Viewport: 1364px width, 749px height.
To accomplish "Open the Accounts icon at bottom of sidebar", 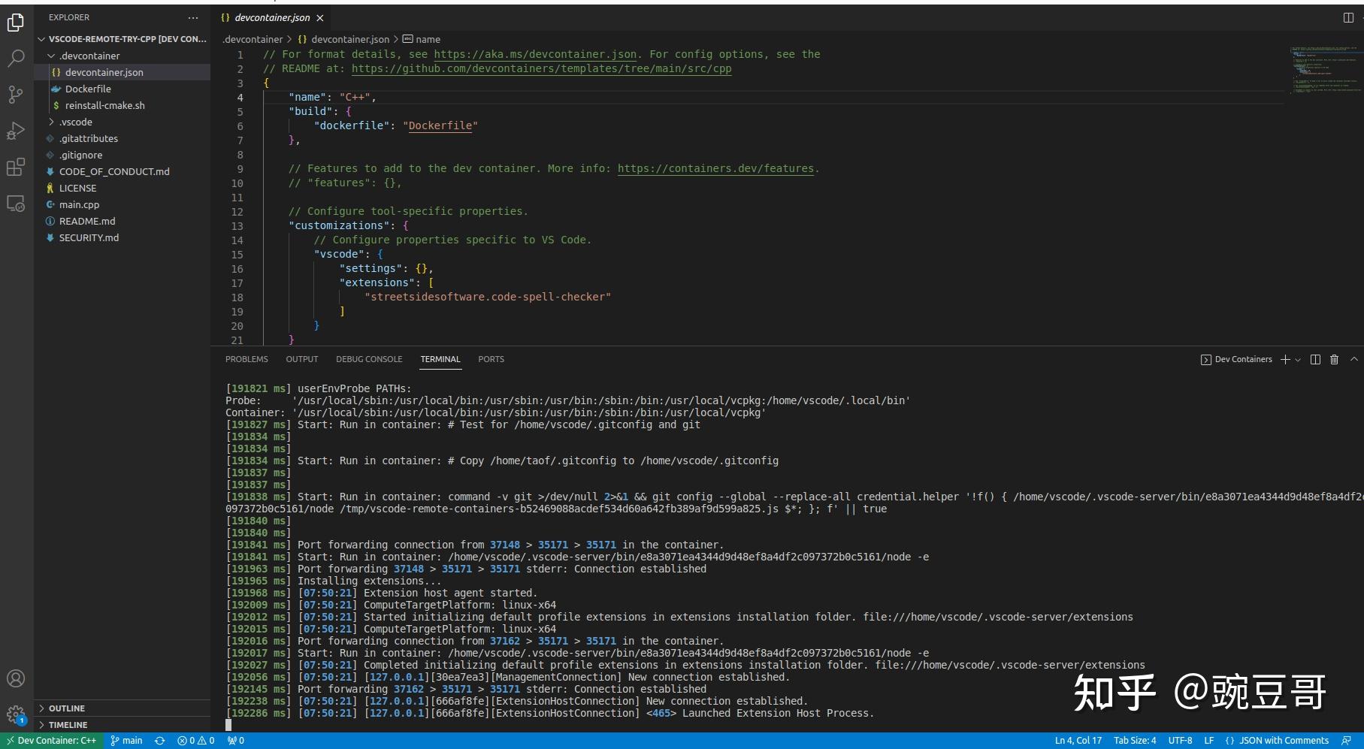I will [16, 677].
